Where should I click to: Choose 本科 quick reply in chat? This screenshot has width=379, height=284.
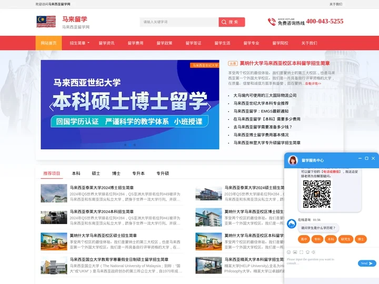pos(331,239)
